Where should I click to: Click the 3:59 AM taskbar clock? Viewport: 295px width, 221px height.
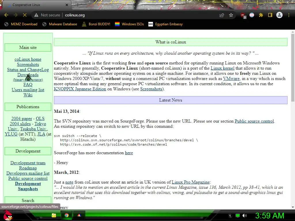tap(269, 216)
